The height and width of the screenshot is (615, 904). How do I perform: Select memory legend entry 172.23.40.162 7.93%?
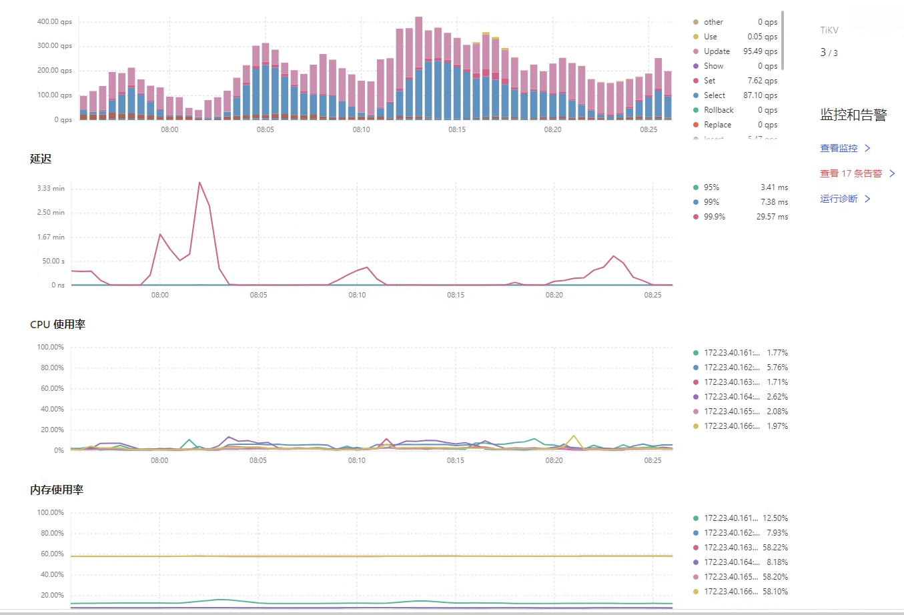pos(741,533)
